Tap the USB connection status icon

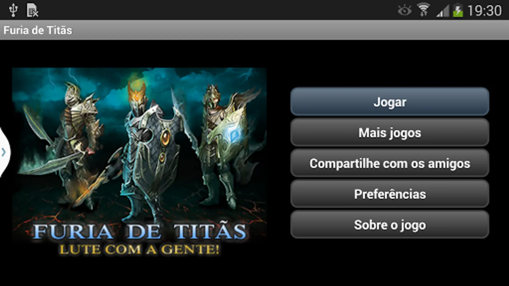(x=13, y=10)
